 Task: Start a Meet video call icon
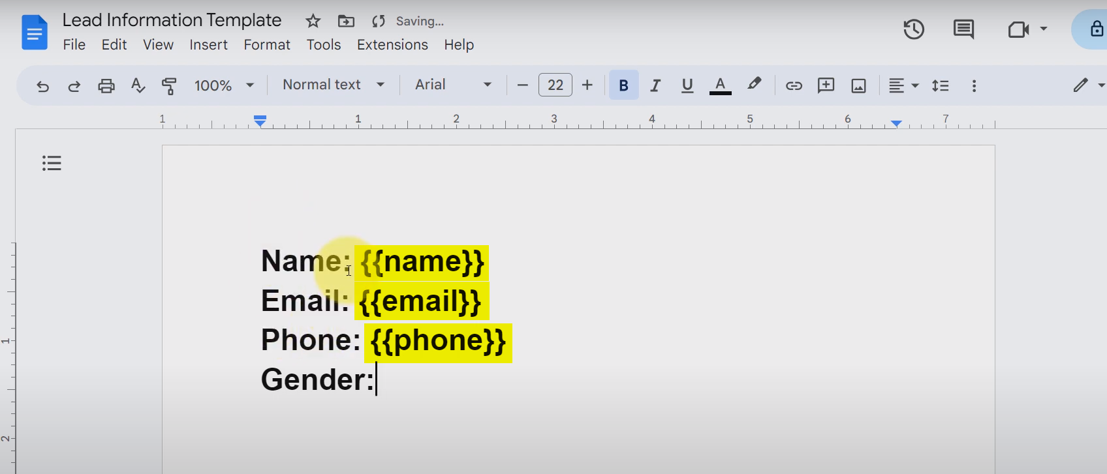point(1018,29)
